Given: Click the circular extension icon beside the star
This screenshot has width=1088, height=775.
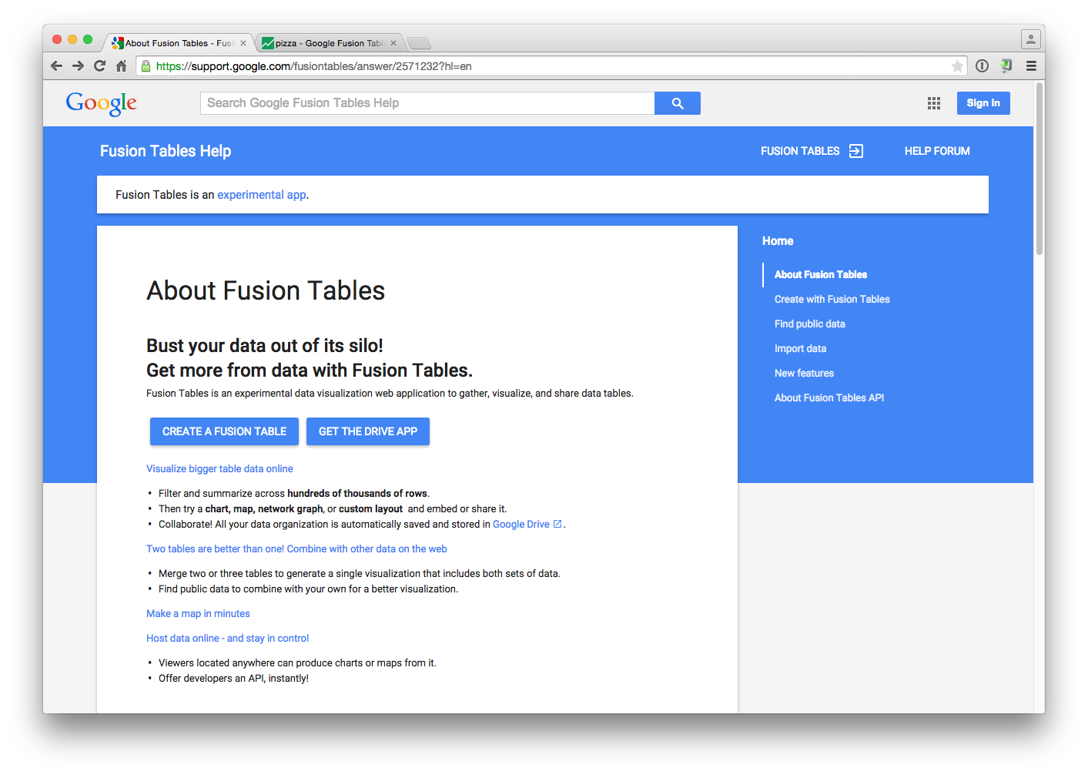Looking at the screenshot, I should (x=982, y=66).
